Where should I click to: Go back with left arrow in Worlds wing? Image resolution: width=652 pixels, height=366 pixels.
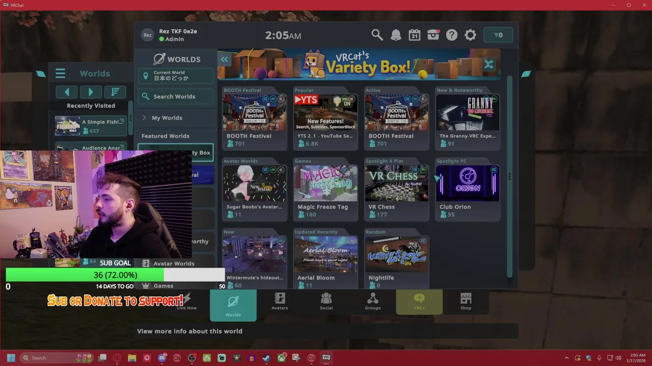pyautogui.click(x=67, y=91)
